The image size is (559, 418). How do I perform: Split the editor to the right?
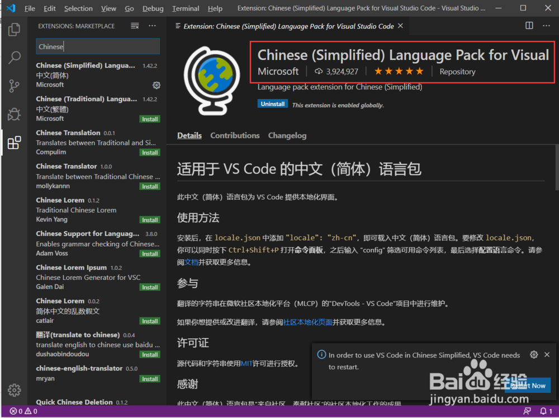pos(529,25)
